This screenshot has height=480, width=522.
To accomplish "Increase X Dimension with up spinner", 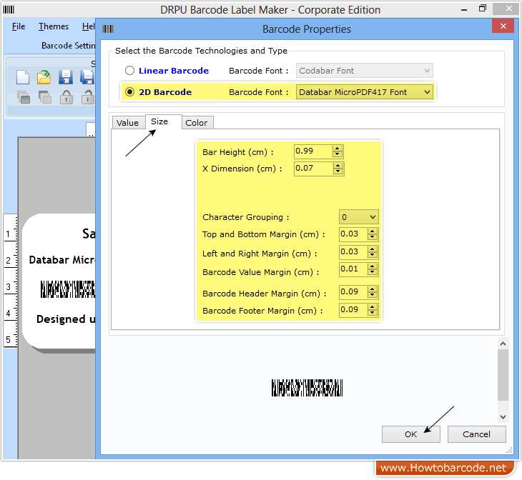I will pyautogui.click(x=338, y=165).
